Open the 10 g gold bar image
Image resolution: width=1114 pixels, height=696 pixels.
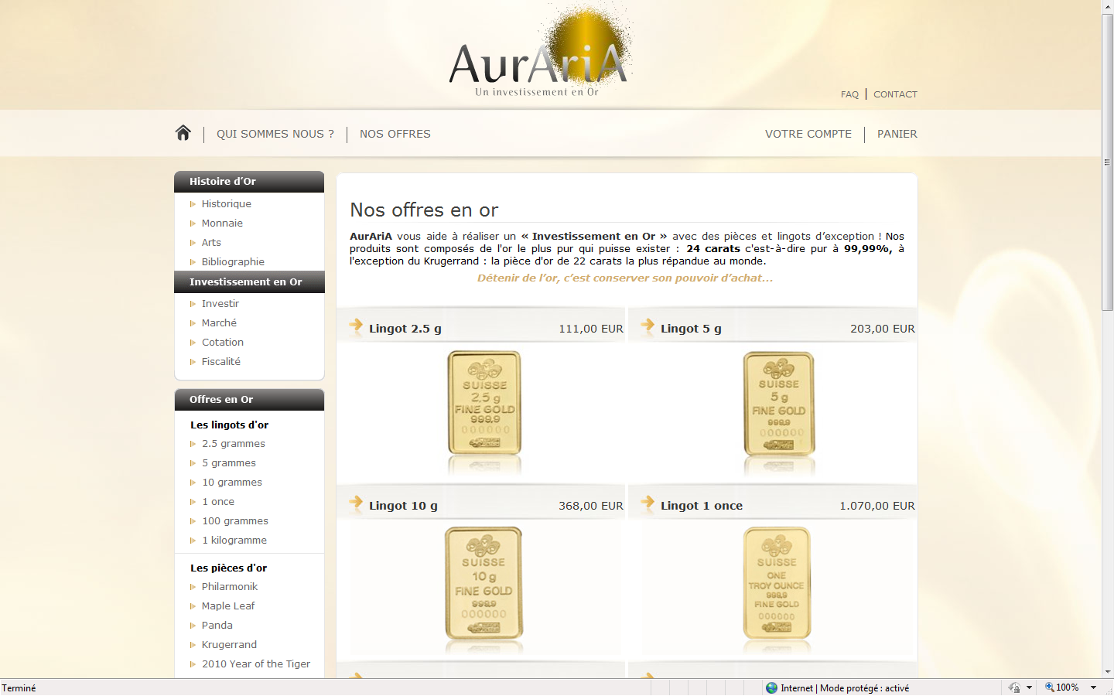point(484,583)
